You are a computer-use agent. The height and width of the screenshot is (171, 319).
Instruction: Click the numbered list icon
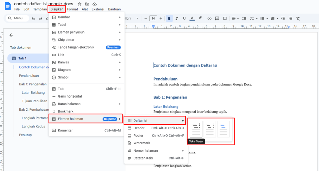point(273,18)
